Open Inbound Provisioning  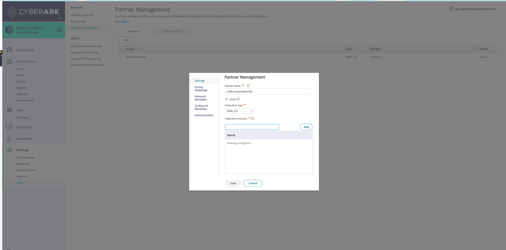pyautogui.click(x=84, y=52)
